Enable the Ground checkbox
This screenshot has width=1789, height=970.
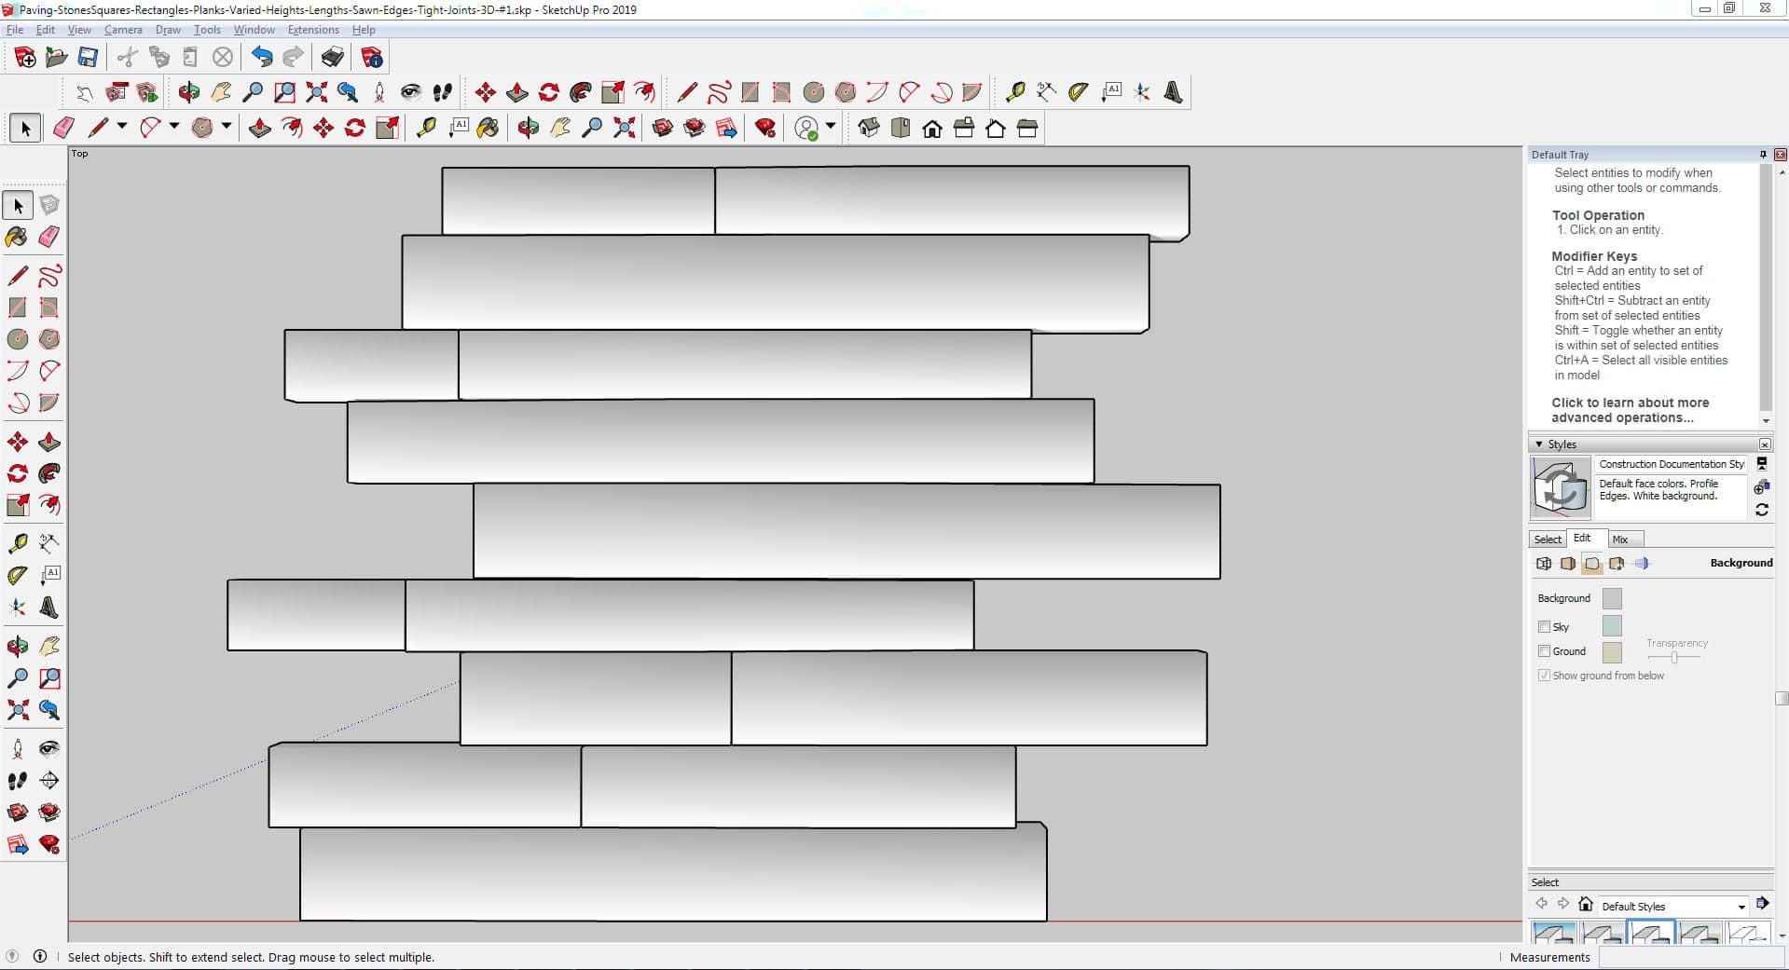click(x=1544, y=651)
